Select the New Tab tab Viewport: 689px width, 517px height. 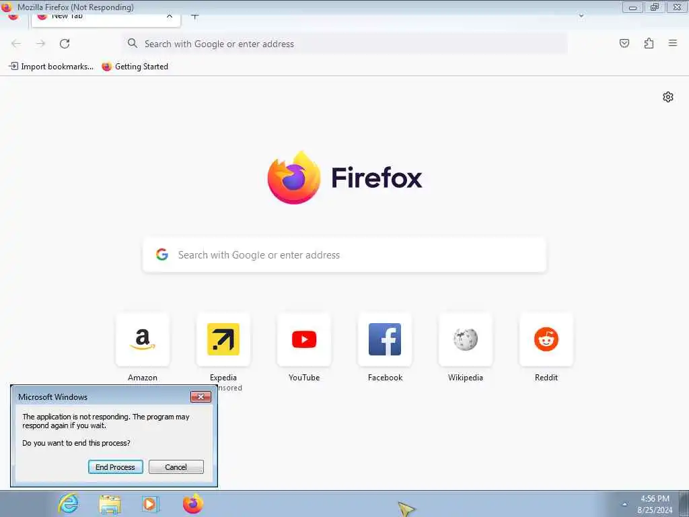(x=106, y=20)
